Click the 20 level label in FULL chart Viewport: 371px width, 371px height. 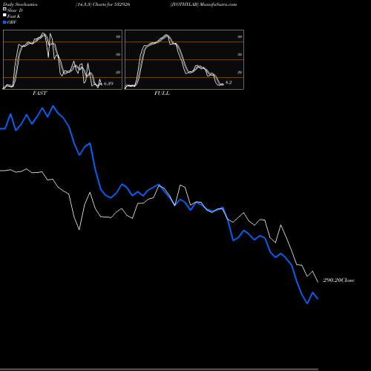coord(240,72)
